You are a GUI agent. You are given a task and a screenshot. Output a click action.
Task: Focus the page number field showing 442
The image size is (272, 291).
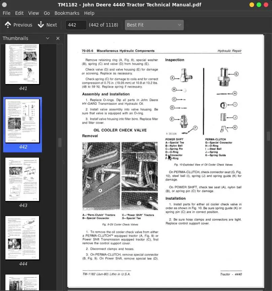(x=76, y=25)
